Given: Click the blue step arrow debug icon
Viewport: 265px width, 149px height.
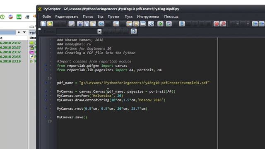Looking at the screenshot, I should click(x=182, y=24).
